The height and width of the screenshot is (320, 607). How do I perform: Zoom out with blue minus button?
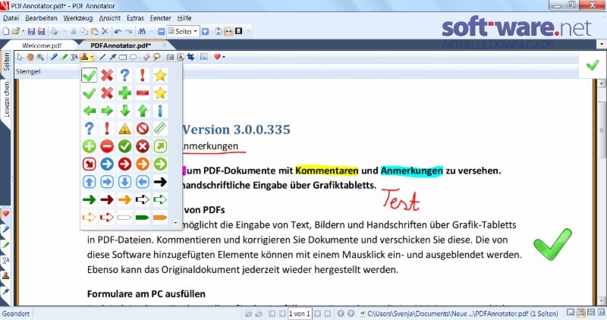point(161,31)
